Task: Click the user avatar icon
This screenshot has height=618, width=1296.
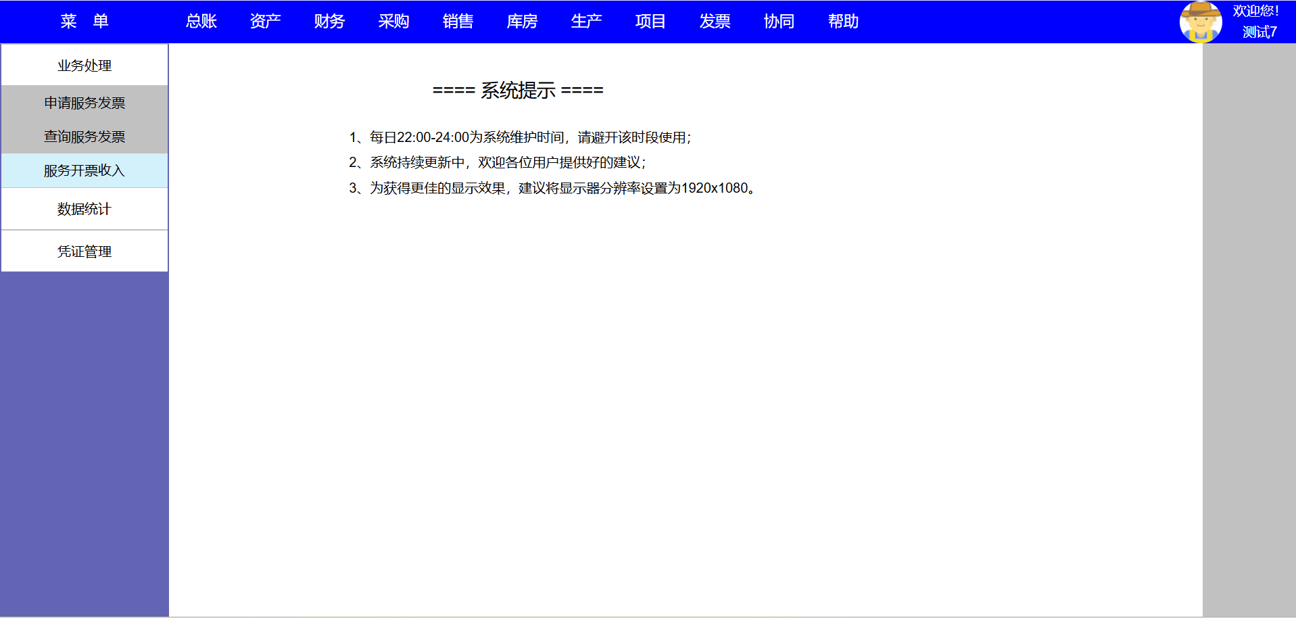Action: tap(1200, 22)
